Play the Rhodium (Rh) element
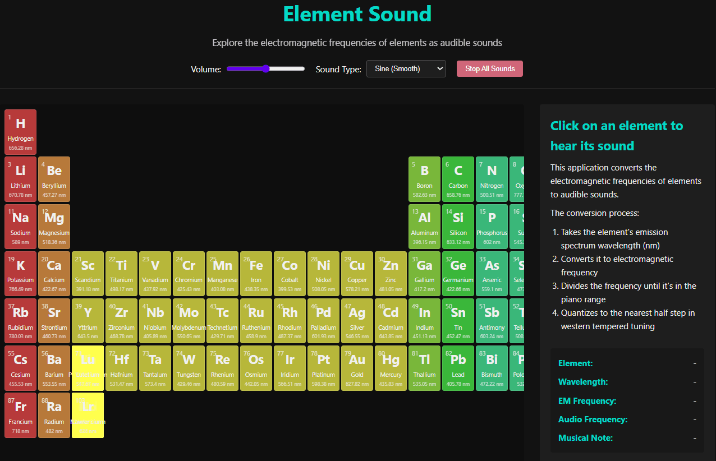716x461 pixels. (x=290, y=321)
